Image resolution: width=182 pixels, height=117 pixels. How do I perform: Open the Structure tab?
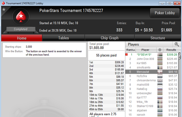click(158, 38)
